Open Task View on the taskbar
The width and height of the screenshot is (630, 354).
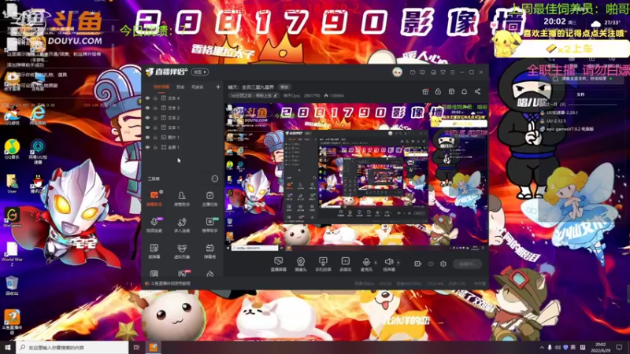point(136,348)
